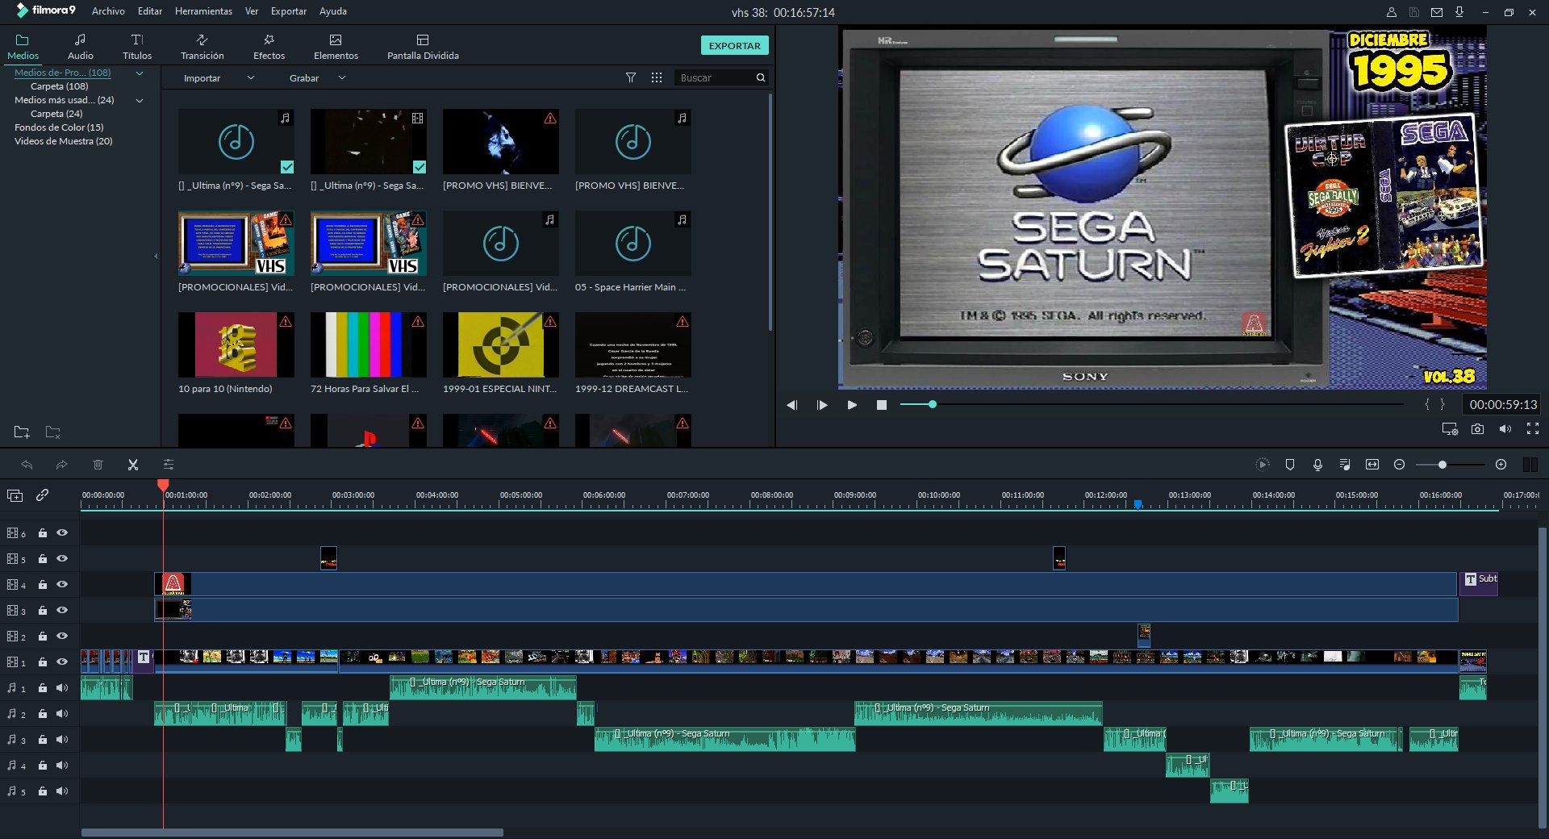
Task: Select the 72 Horas Para Salvar thumbnail
Action: [369, 345]
